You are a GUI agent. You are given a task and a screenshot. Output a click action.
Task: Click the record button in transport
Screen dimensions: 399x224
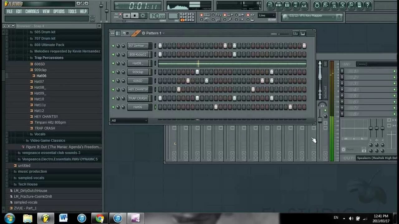[143, 16]
